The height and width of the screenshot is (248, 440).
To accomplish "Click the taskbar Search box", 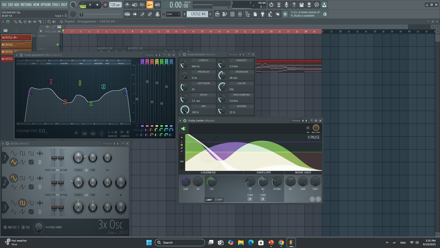I will 179,242.
